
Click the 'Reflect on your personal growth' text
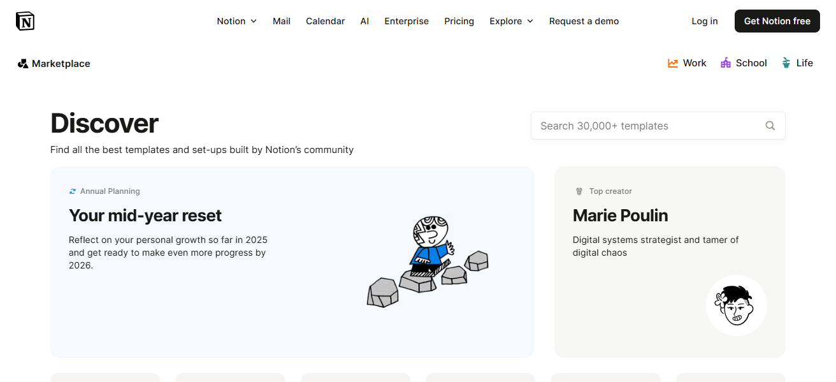pyautogui.click(x=168, y=253)
